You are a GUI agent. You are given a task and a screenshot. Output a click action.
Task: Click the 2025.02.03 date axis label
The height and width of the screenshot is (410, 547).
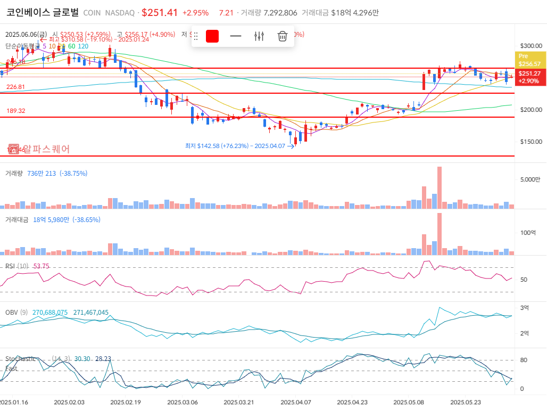click(x=69, y=403)
